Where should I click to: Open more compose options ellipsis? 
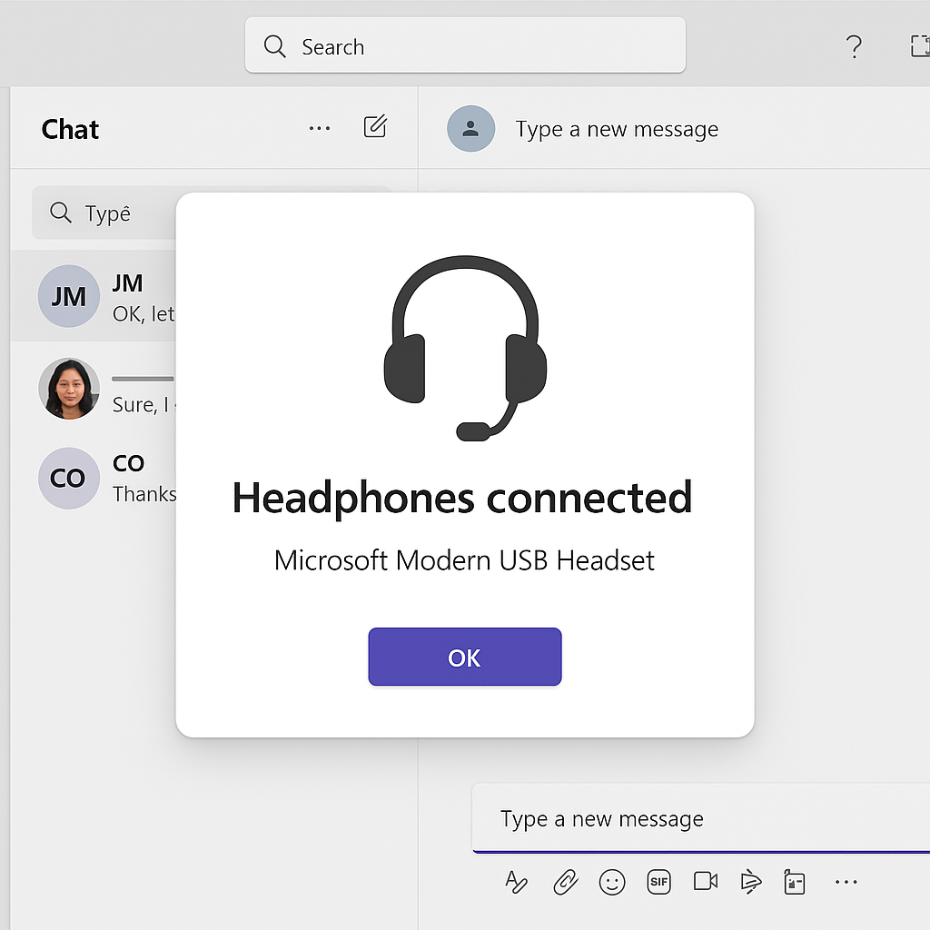(846, 882)
